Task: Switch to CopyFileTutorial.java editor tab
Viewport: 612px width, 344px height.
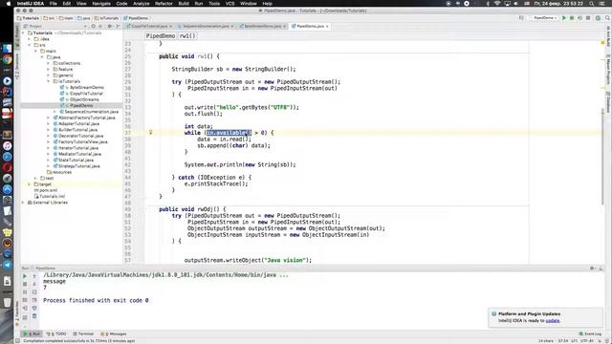Action: click(149, 26)
